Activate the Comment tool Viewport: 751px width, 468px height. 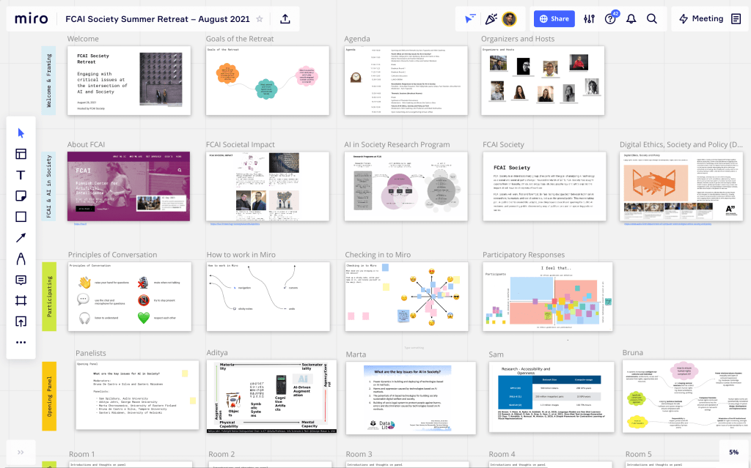point(21,280)
